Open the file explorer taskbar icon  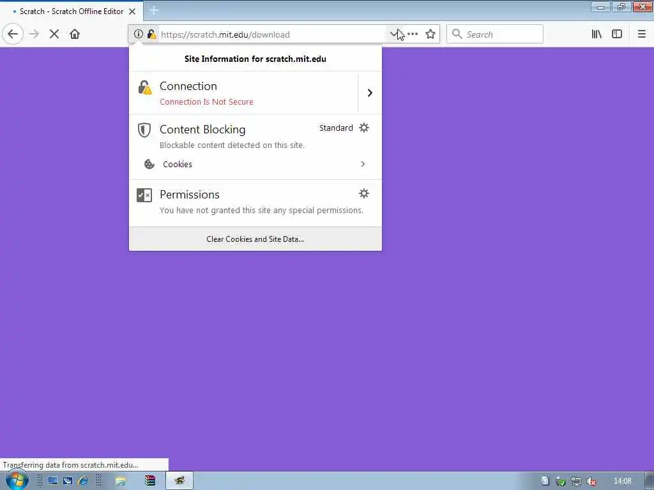click(121, 481)
